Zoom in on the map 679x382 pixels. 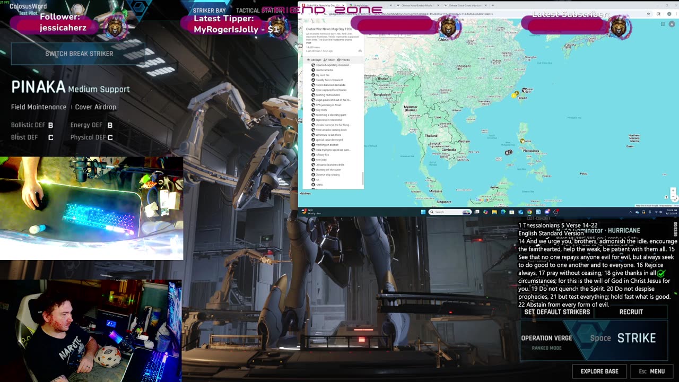[x=673, y=191]
